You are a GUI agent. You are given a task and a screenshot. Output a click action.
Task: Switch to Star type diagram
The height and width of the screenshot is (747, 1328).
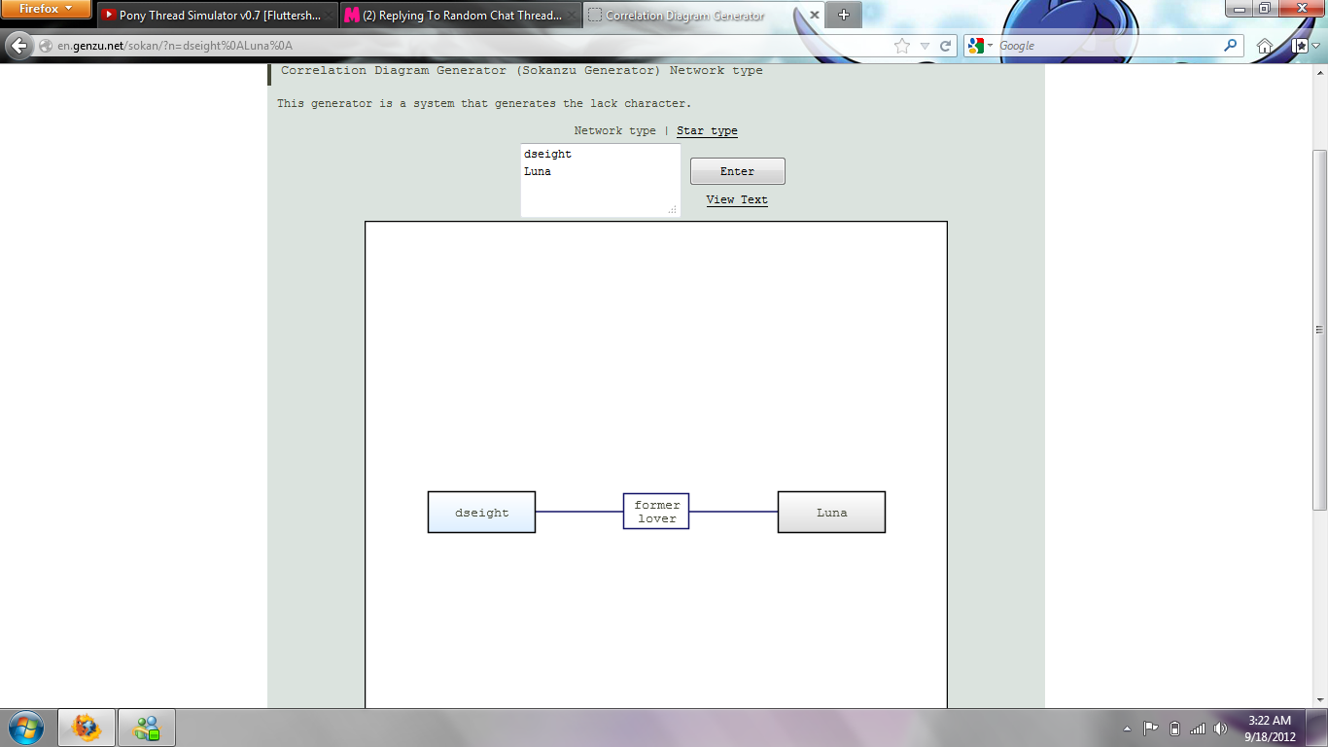coord(707,130)
